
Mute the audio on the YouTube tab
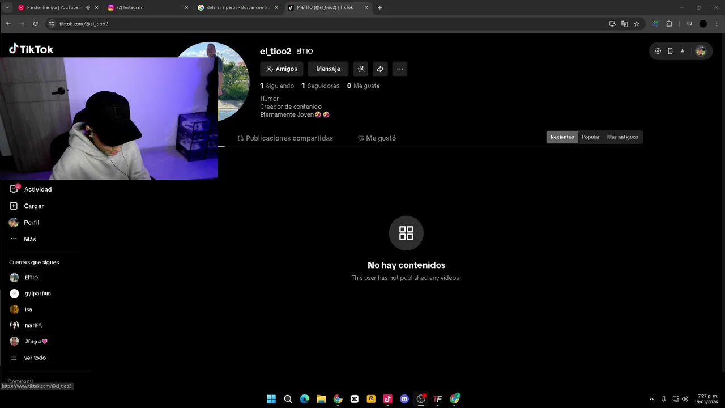[x=87, y=8]
